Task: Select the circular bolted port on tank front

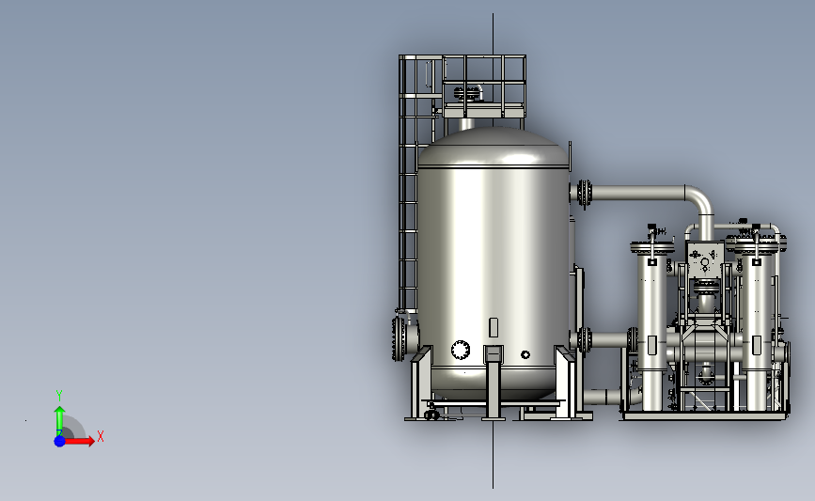Action: (461, 350)
